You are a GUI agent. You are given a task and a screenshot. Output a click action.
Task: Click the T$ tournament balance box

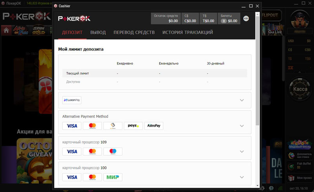[208, 18]
